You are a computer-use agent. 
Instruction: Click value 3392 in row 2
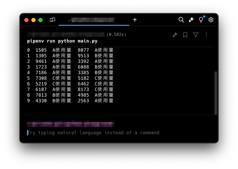point(83,61)
